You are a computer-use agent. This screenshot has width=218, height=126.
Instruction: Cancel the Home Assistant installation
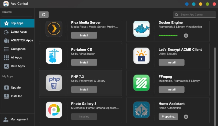[186, 117]
